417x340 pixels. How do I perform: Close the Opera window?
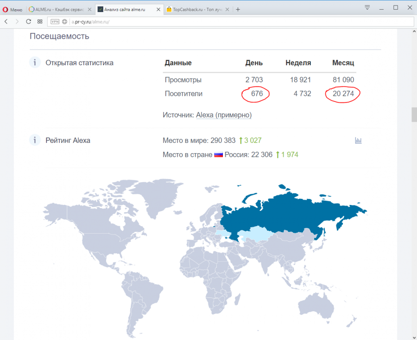410,8
